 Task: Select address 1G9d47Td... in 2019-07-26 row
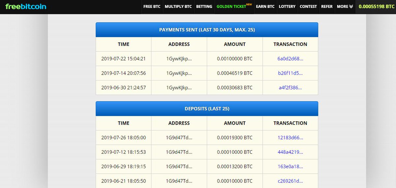click(179, 138)
